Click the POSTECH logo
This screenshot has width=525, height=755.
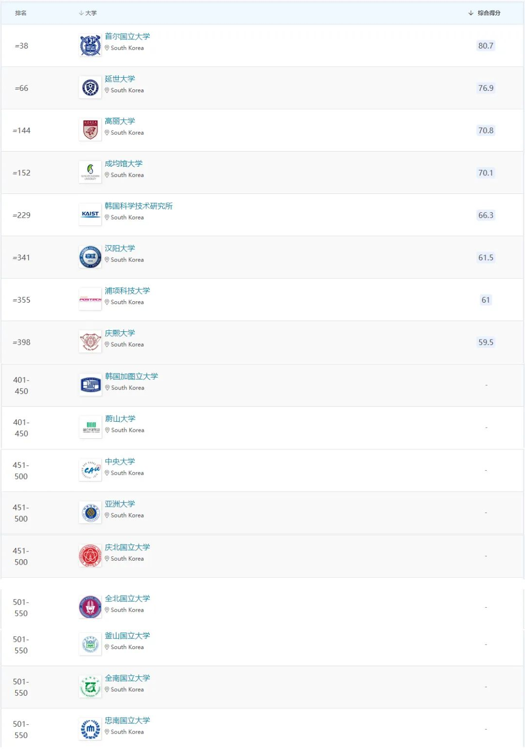click(x=90, y=300)
